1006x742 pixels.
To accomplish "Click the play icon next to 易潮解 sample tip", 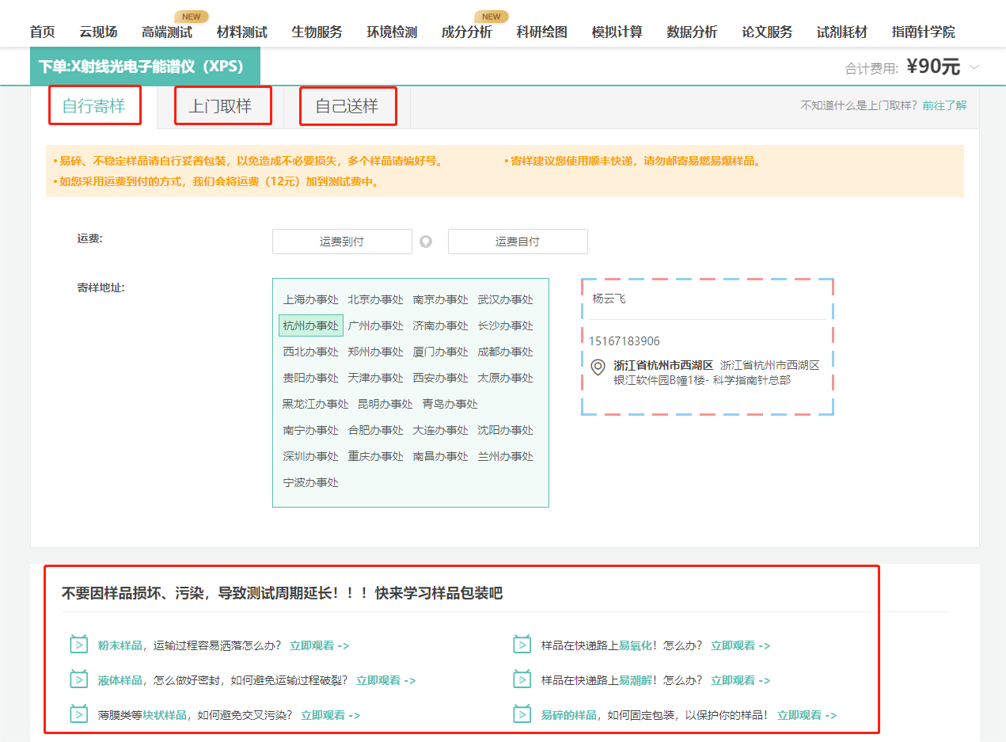I will point(521,679).
